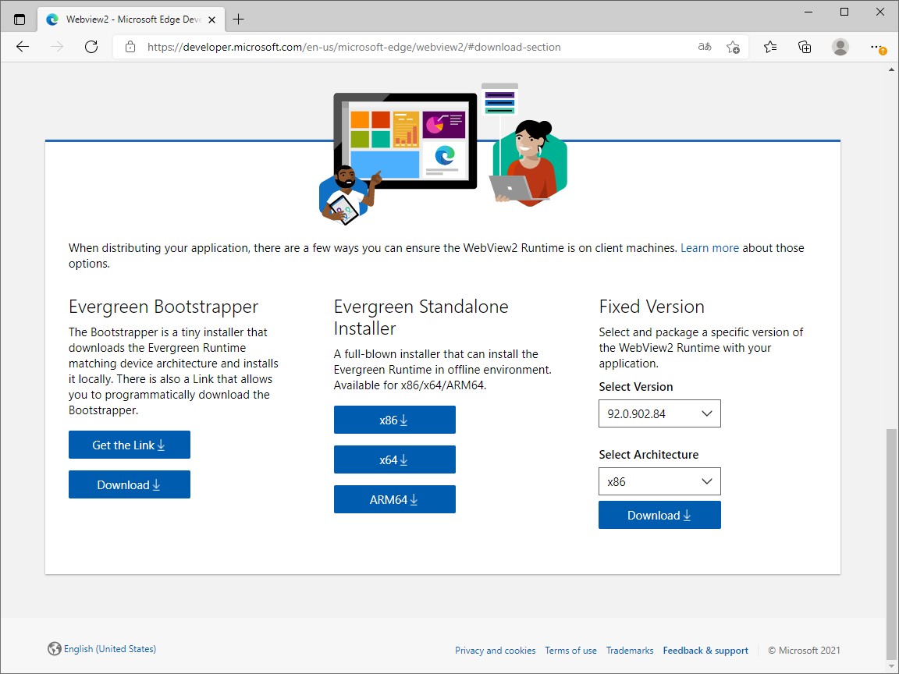This screenshot has width=899, height=674.
Task: Open the Settings and more menu
Action: pyautogui.click(x=876, y=47)
